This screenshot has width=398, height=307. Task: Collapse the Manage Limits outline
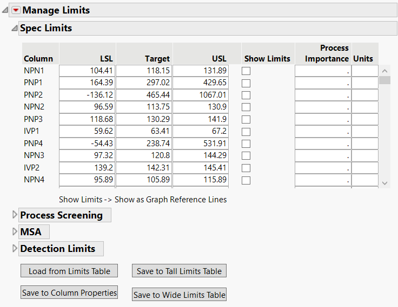5,10
